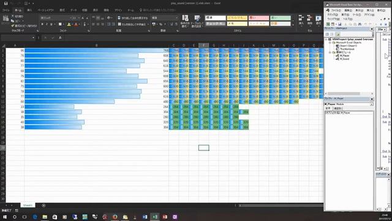Screen dimensions: 392x221
Task: Click Merge and Center button
Action: pos(132,25)
